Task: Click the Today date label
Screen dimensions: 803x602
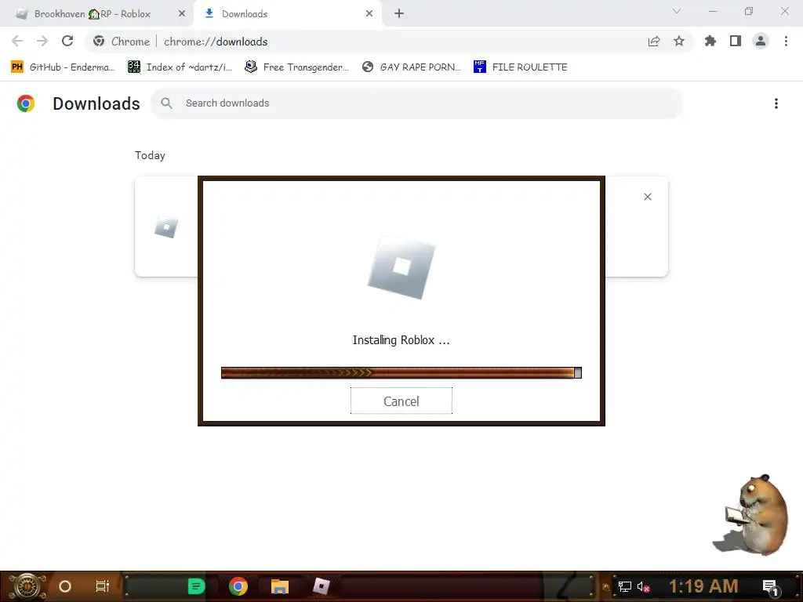Action: pos(150,155)
